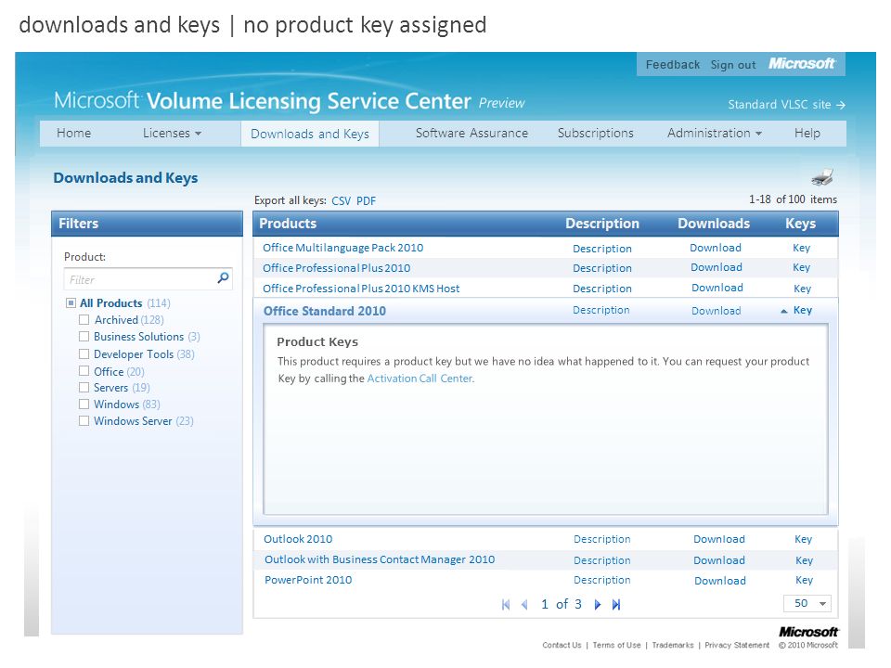Viewport: 891px width, 668px height.
Task: Check the Office filter
Action: click(x=84, y=371)
